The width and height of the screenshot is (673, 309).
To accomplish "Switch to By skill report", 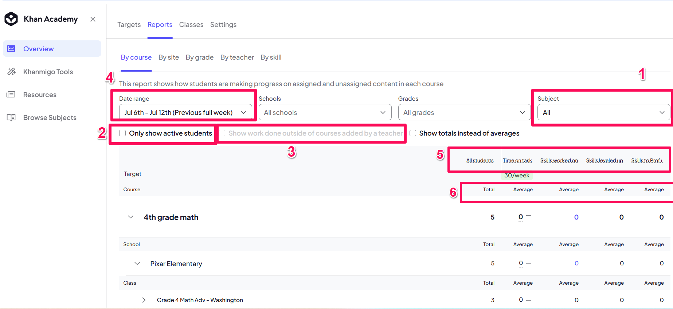I will pyautogui.click(x=271, y=57).
